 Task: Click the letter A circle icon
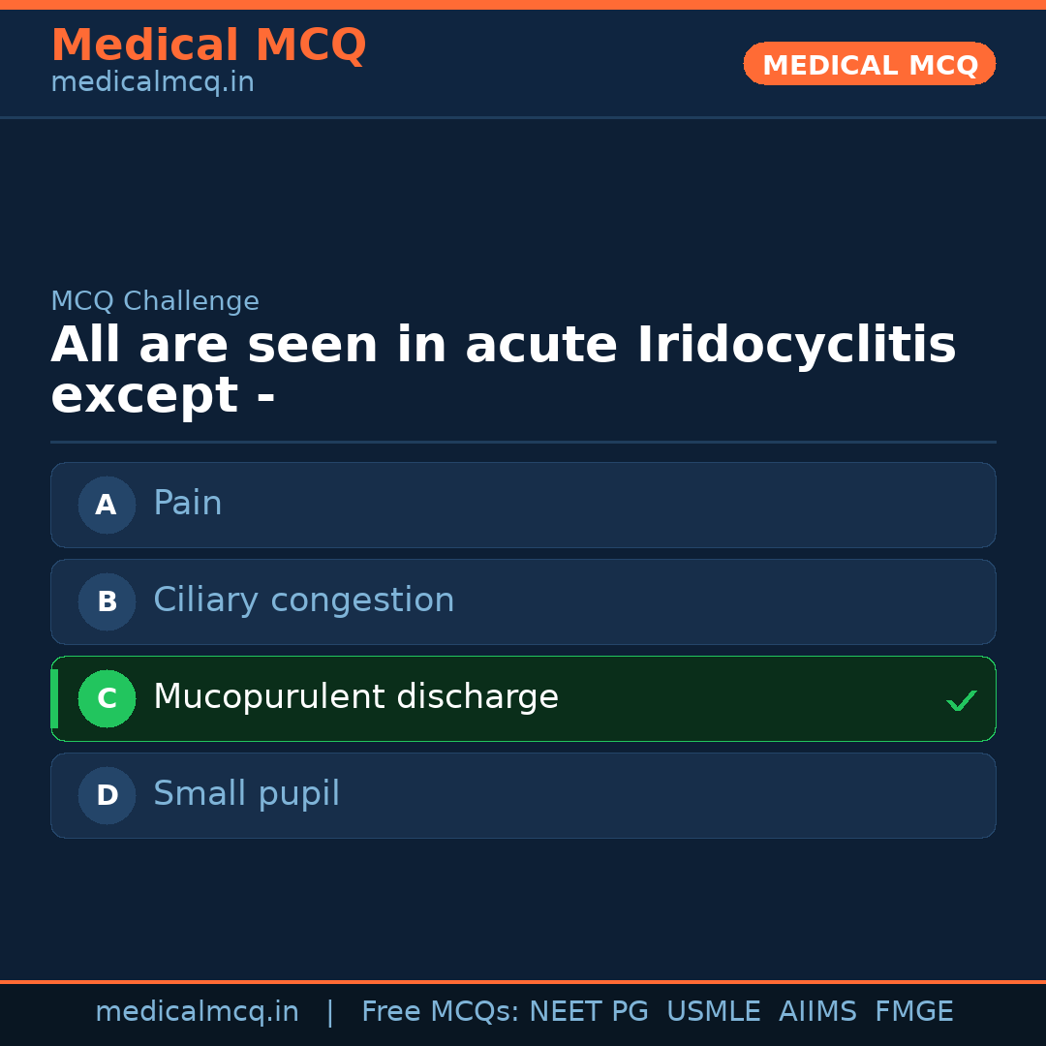click(107, 505)
